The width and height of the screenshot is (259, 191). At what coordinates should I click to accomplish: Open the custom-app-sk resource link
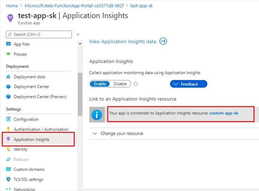click(x=224, y=113)
